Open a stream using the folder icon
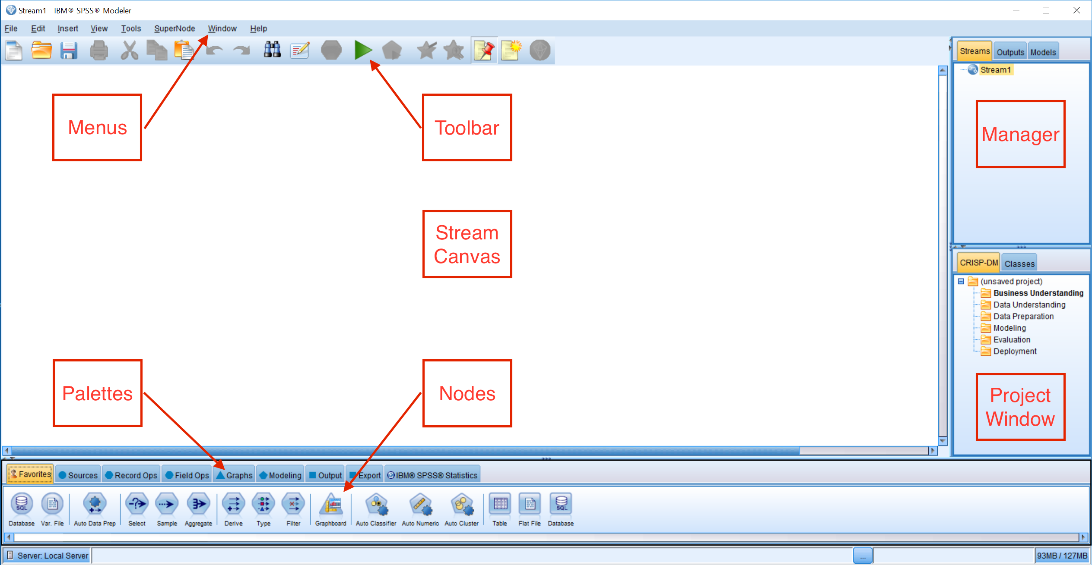 (x=41, y=50)
